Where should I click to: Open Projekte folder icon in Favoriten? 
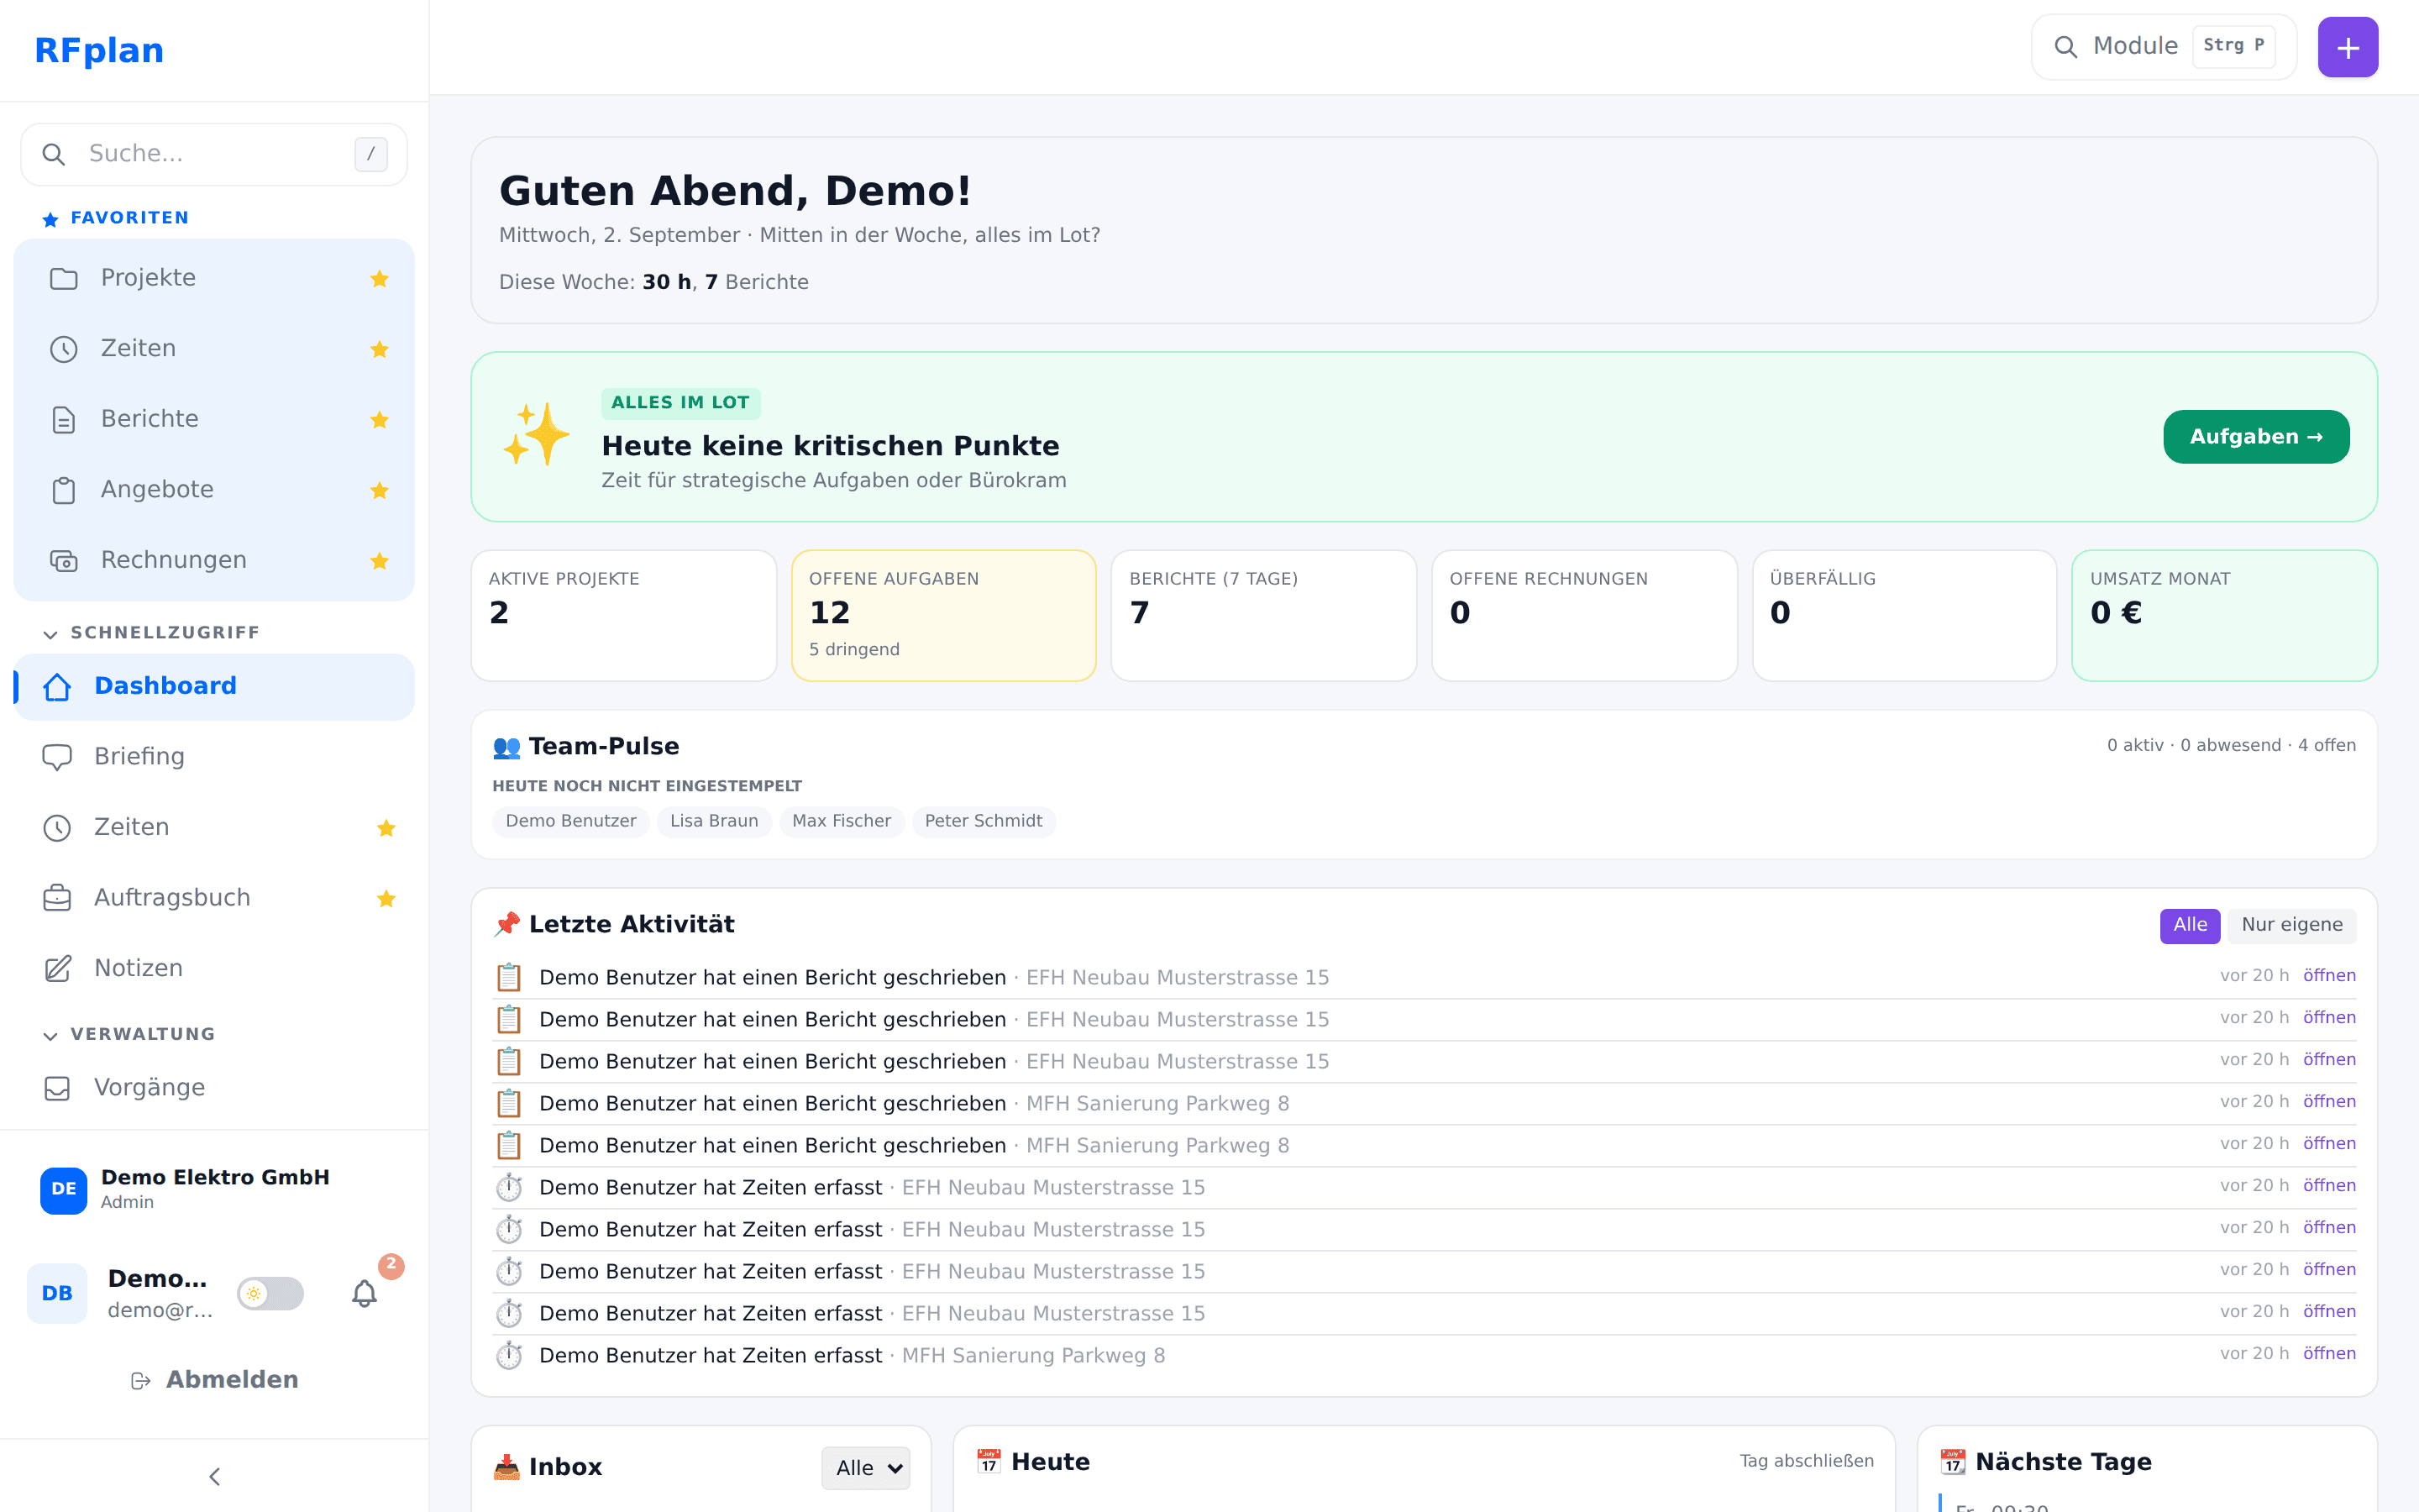click(64, 278)
